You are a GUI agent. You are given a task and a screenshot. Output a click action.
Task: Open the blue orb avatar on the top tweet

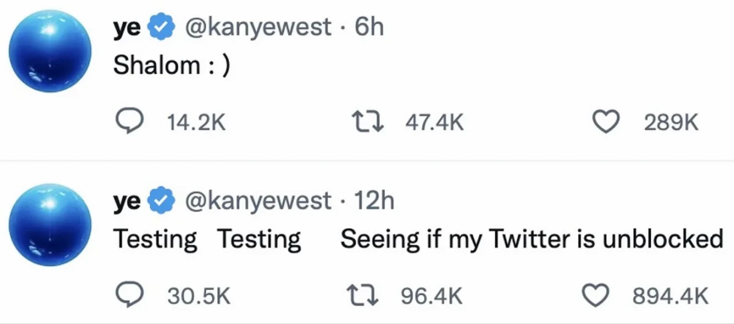pyautogui.click(x=50, y=51)
